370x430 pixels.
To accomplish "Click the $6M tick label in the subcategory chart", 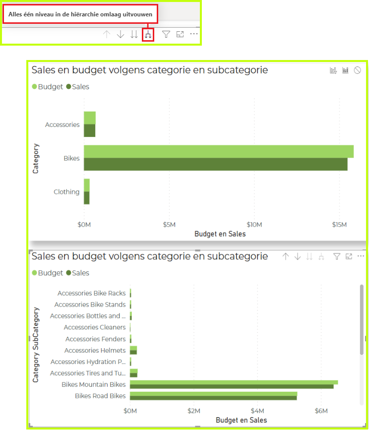I will click(321, 411).
